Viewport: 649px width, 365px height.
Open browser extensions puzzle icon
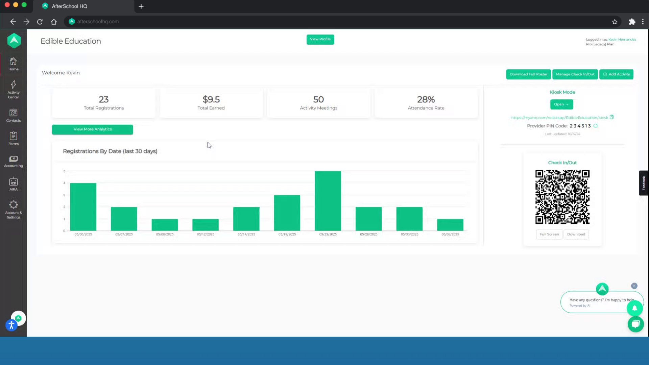[x=632, y=22]
